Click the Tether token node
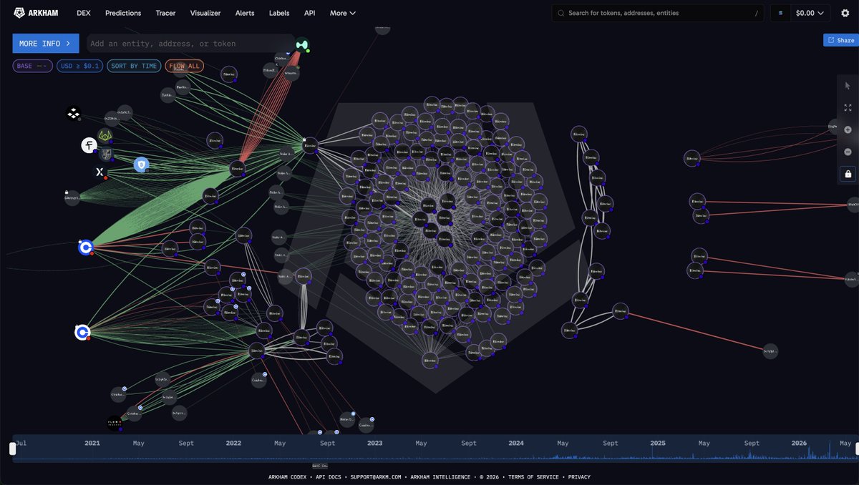This screenshot has height=485, width=859. [89, 146]
